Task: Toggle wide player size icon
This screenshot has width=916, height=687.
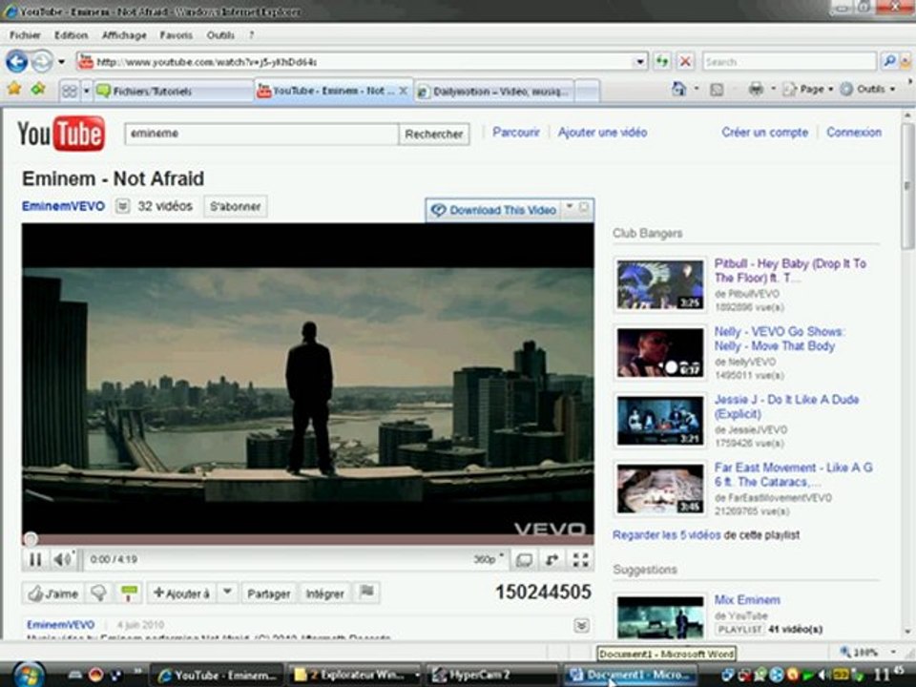Action: [524, 560]
